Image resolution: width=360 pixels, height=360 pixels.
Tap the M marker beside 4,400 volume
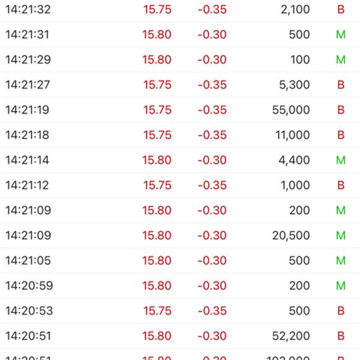341,160
